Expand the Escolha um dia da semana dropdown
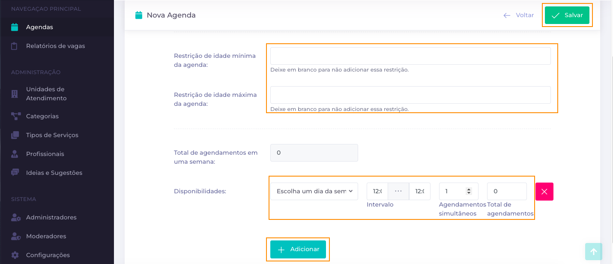Image resolution: width=613 pixels, height=264 pixels. click(x=314, y=191)
